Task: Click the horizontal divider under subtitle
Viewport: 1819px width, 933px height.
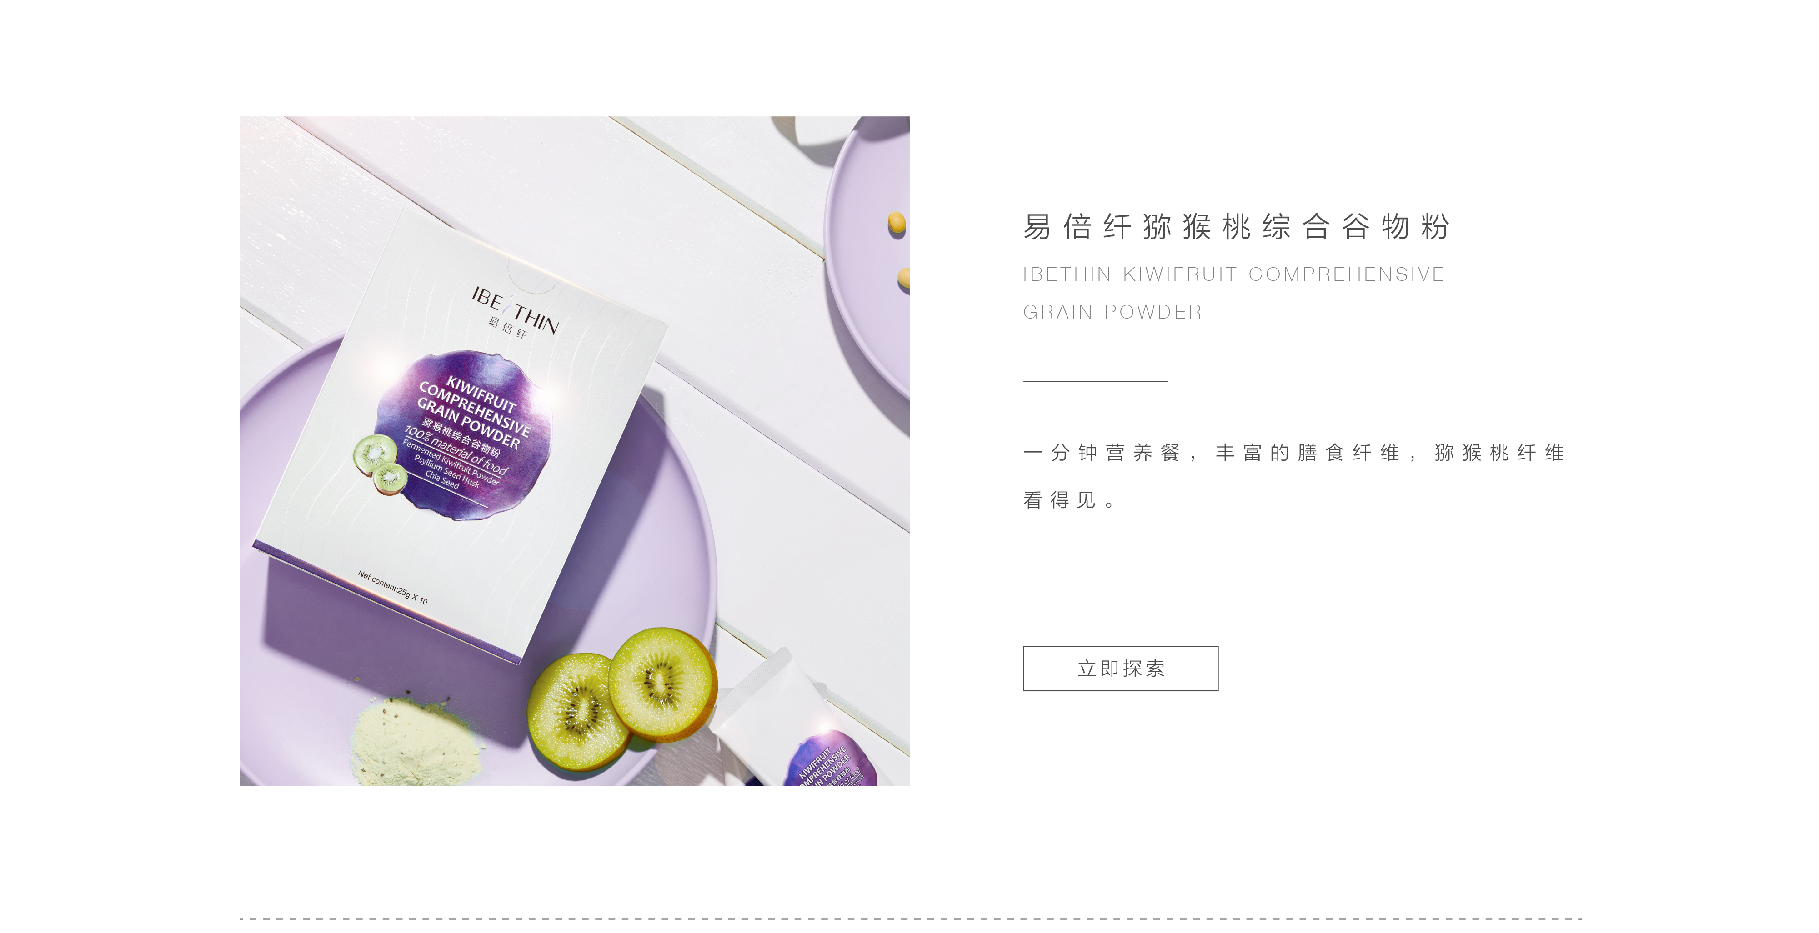Action: (1095, 381)
